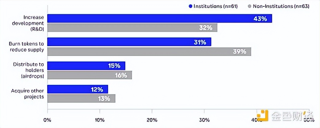Viewport: 320px width, 128px height.
Task: Select the blue 31% burn tokens bar
Action: click(129, 42)
